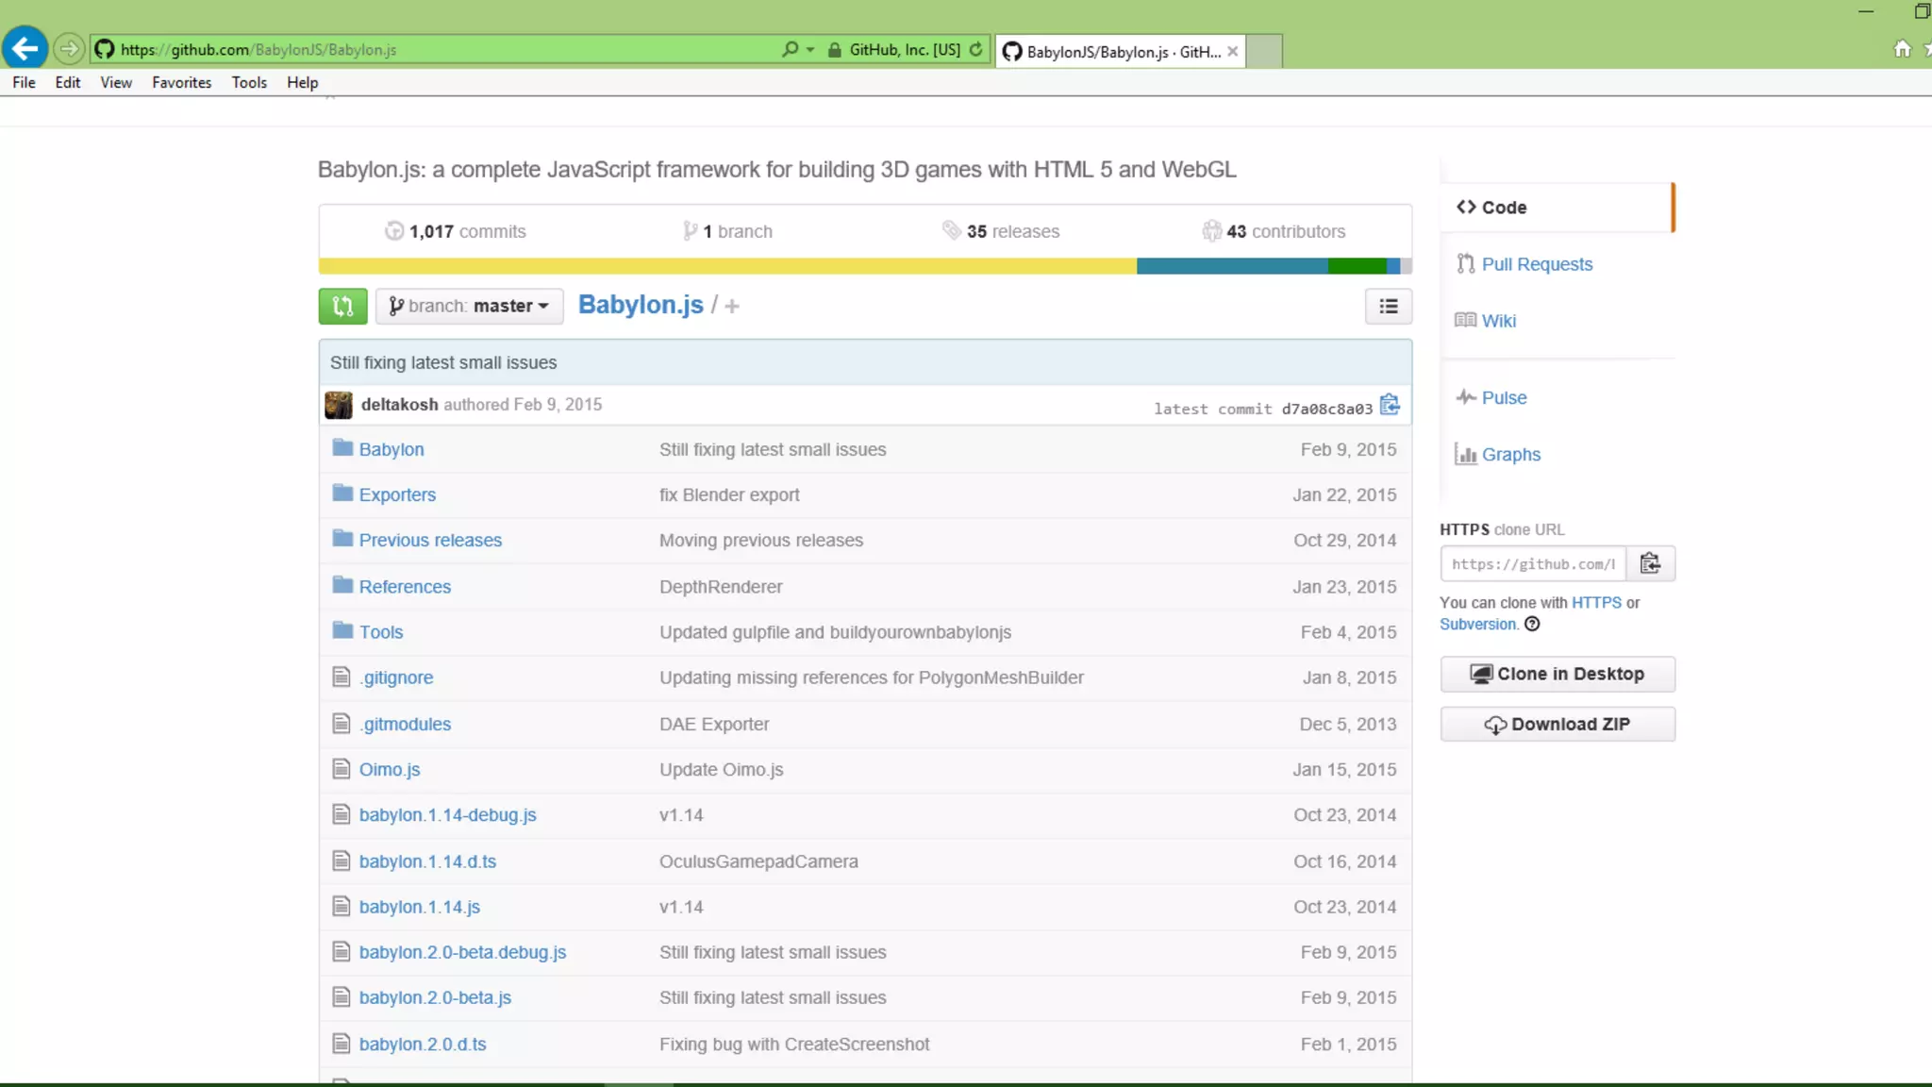Viewport: 1932px width, 1087px height.
Task: Click the browser back arrow button
Action: click(25, 49)
